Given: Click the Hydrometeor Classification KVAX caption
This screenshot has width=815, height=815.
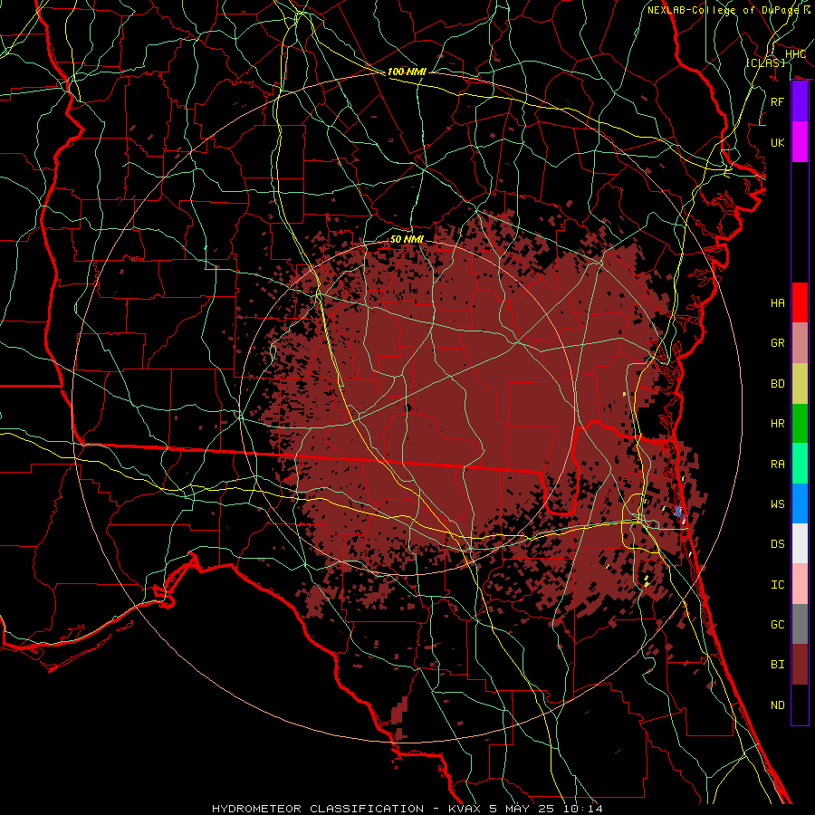Looking at the screenshot, I should pyautogui.click(x=407, y=809).
